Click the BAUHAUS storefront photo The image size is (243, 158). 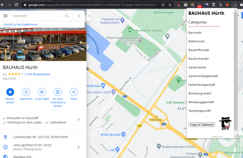coord(43,44)
